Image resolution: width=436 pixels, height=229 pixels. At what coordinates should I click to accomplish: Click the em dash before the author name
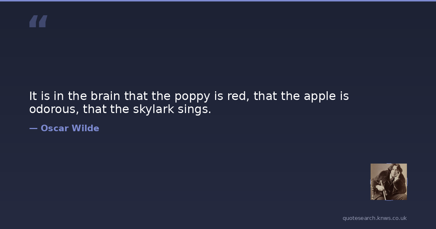33,128
